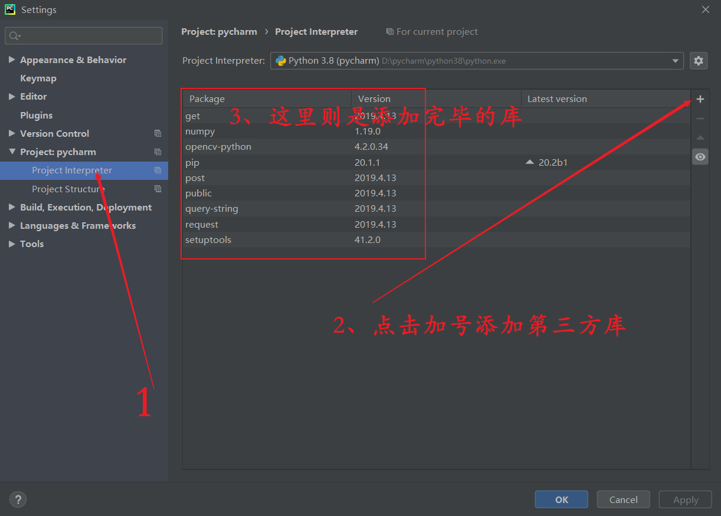Open the interpreter gear settings menu
Screen dimensions: 721x516
699,61
